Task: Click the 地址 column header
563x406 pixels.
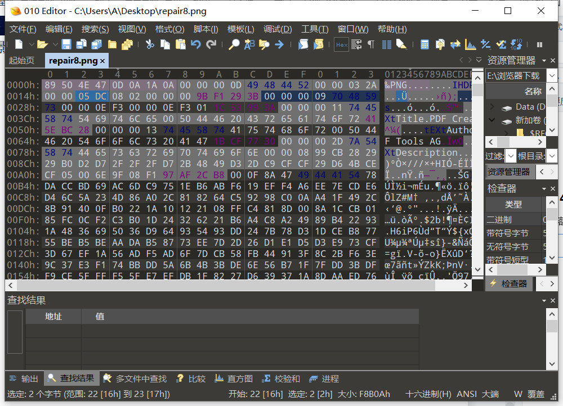Action: pos(53,317)
